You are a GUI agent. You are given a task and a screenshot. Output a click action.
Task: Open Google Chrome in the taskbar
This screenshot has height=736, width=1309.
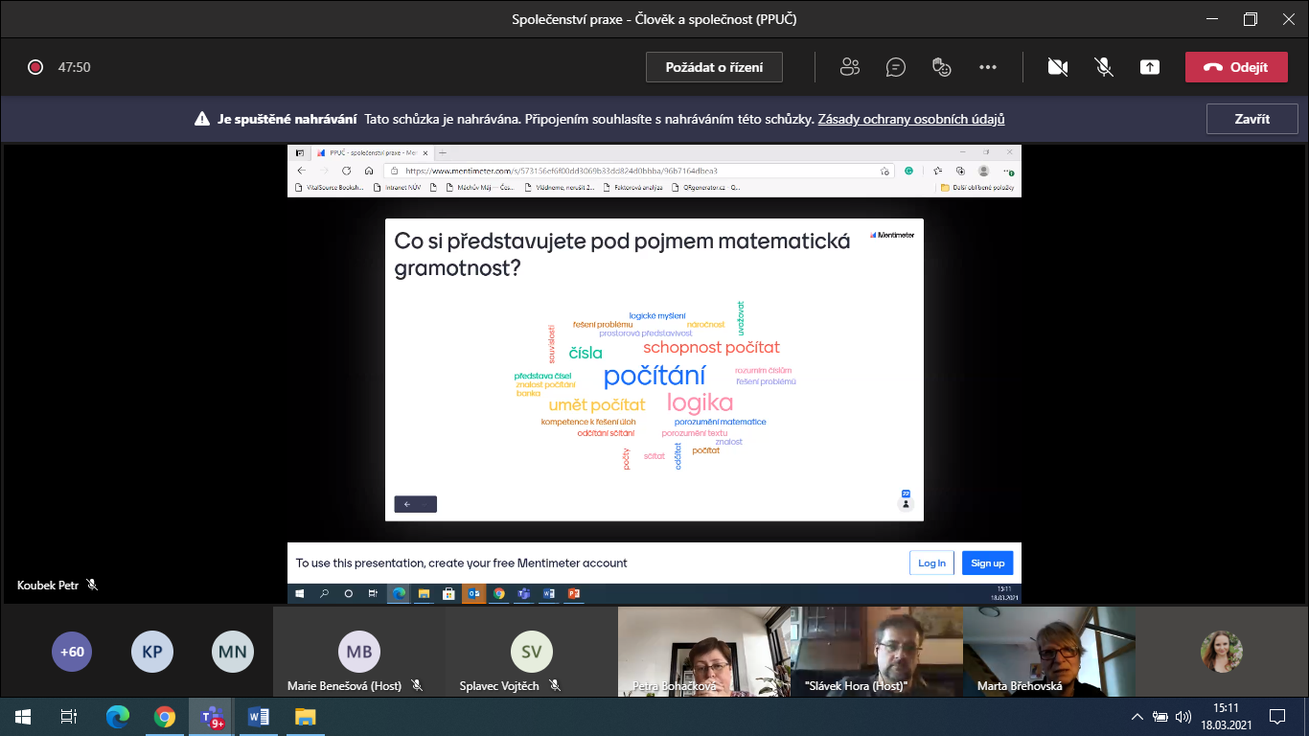(165, 716)
